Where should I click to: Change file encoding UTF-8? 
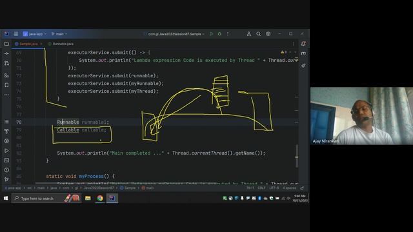(x=274, y=188)
